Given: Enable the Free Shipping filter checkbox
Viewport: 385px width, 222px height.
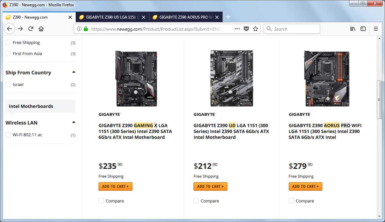Looking at the screenshot, I should (x=8, y=43).
